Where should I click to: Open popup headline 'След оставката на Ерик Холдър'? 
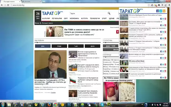[147, 68]
